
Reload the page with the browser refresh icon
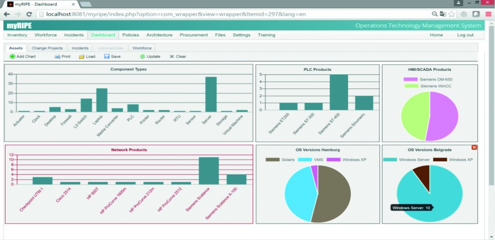point(29,14)
